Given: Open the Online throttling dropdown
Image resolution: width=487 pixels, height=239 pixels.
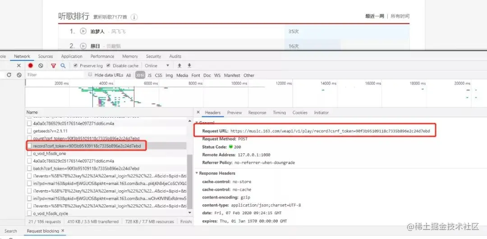Looking at the screenshot, I should [157, 65].
